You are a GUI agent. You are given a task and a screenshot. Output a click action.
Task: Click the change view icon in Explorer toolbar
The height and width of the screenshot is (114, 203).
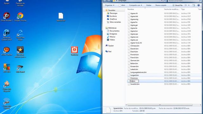(186, 5)
